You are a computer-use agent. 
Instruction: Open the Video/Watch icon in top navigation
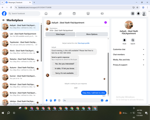pyautogui.click(x=74, y=13)
